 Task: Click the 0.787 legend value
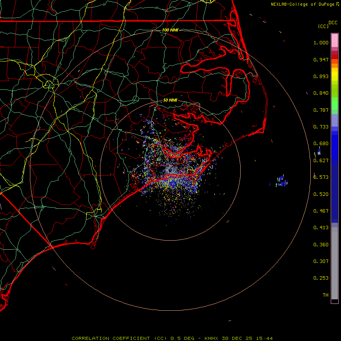coord(321,110)
